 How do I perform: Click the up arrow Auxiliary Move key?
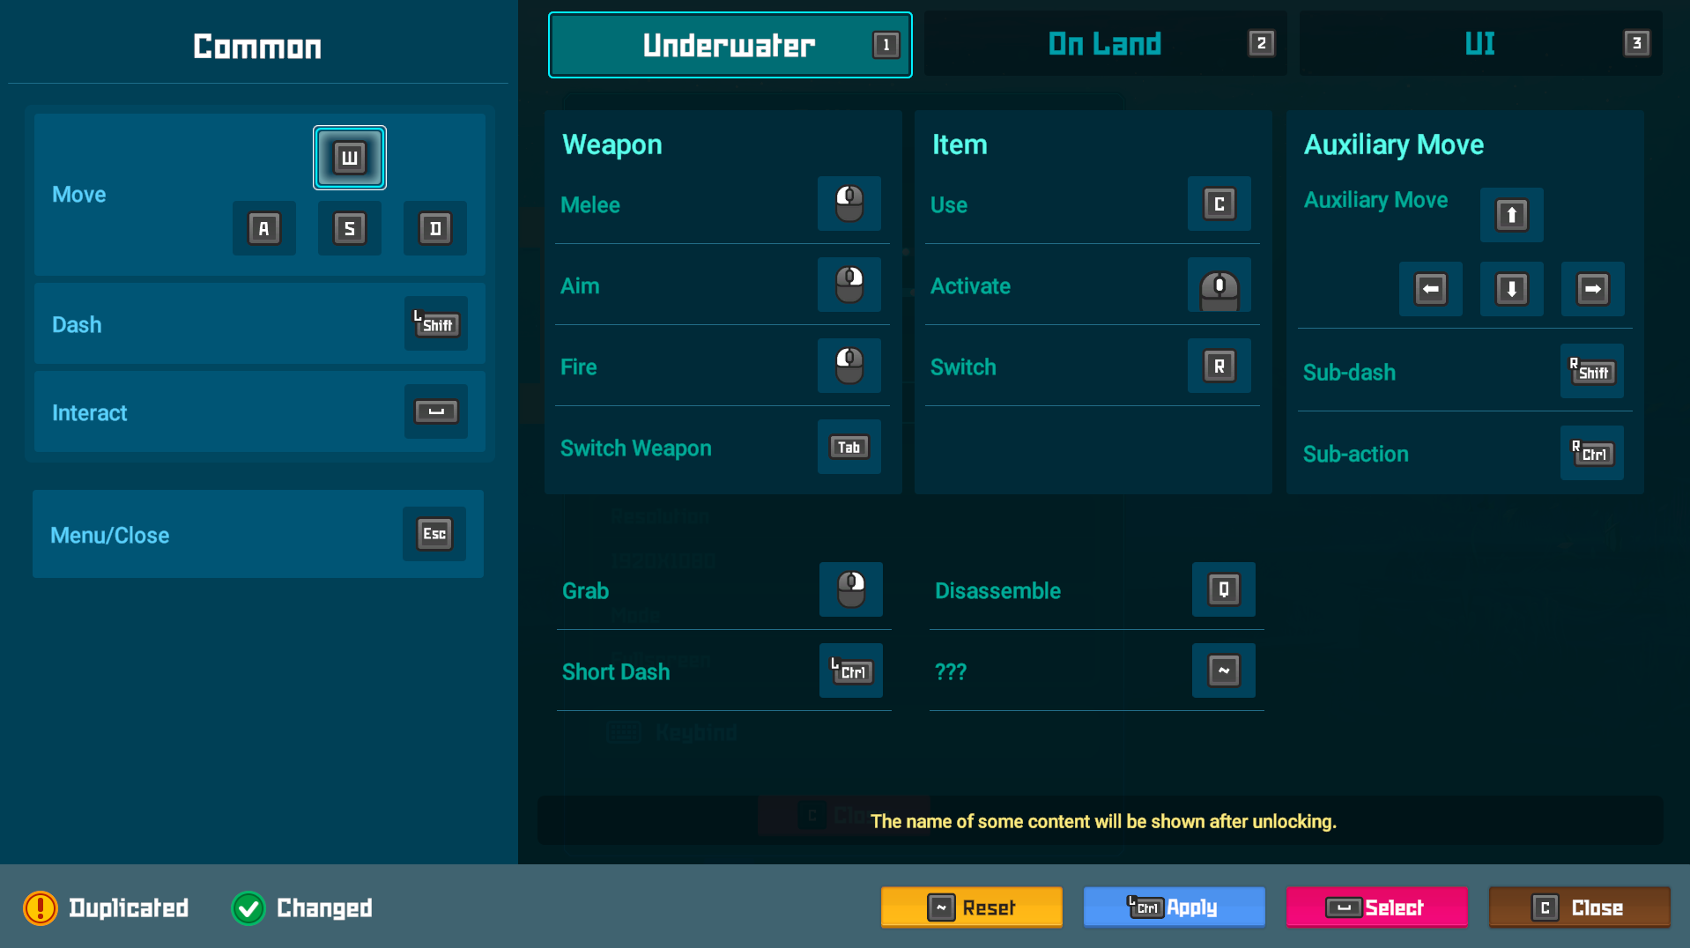[x=1511, y=215]
